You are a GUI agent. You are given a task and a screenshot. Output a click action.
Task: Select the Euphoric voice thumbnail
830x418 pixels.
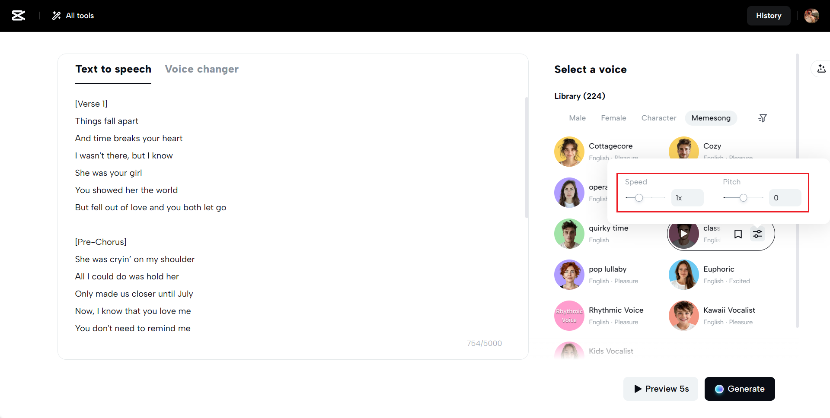point(683,275)
